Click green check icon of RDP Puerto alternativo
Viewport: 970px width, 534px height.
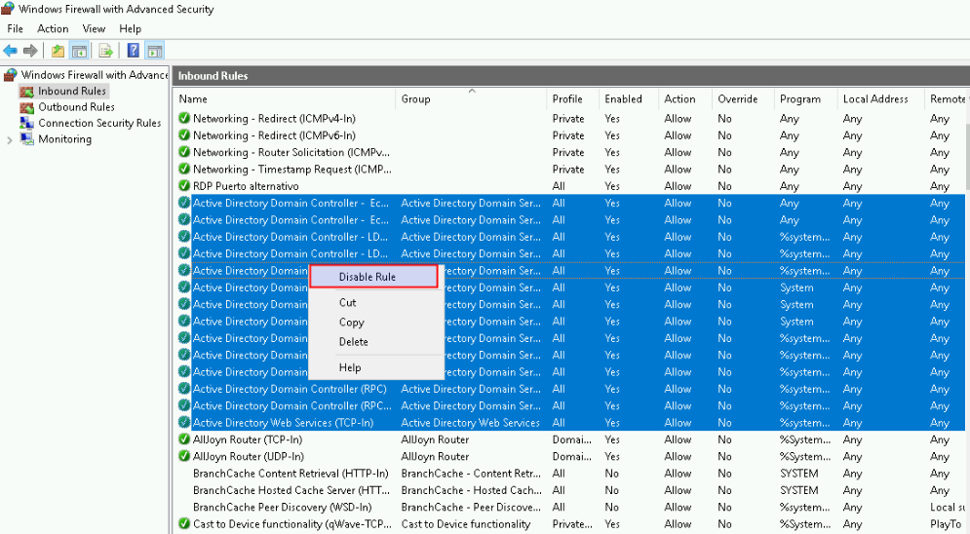[183, 185]
